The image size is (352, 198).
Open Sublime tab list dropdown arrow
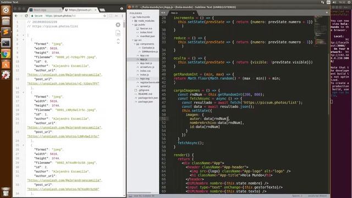point(327,13)
